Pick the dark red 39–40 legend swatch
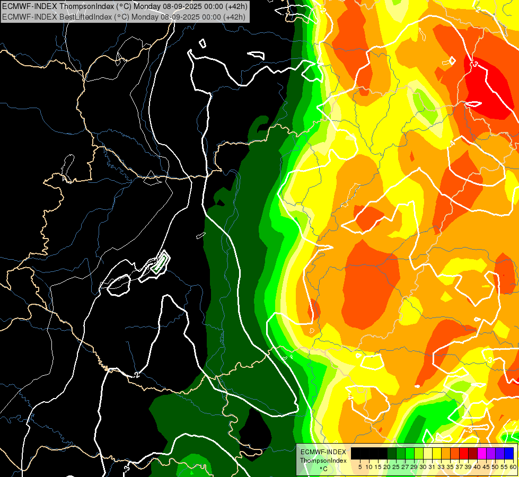The width and height of the screenshot is (519, 477). point(473,453)
